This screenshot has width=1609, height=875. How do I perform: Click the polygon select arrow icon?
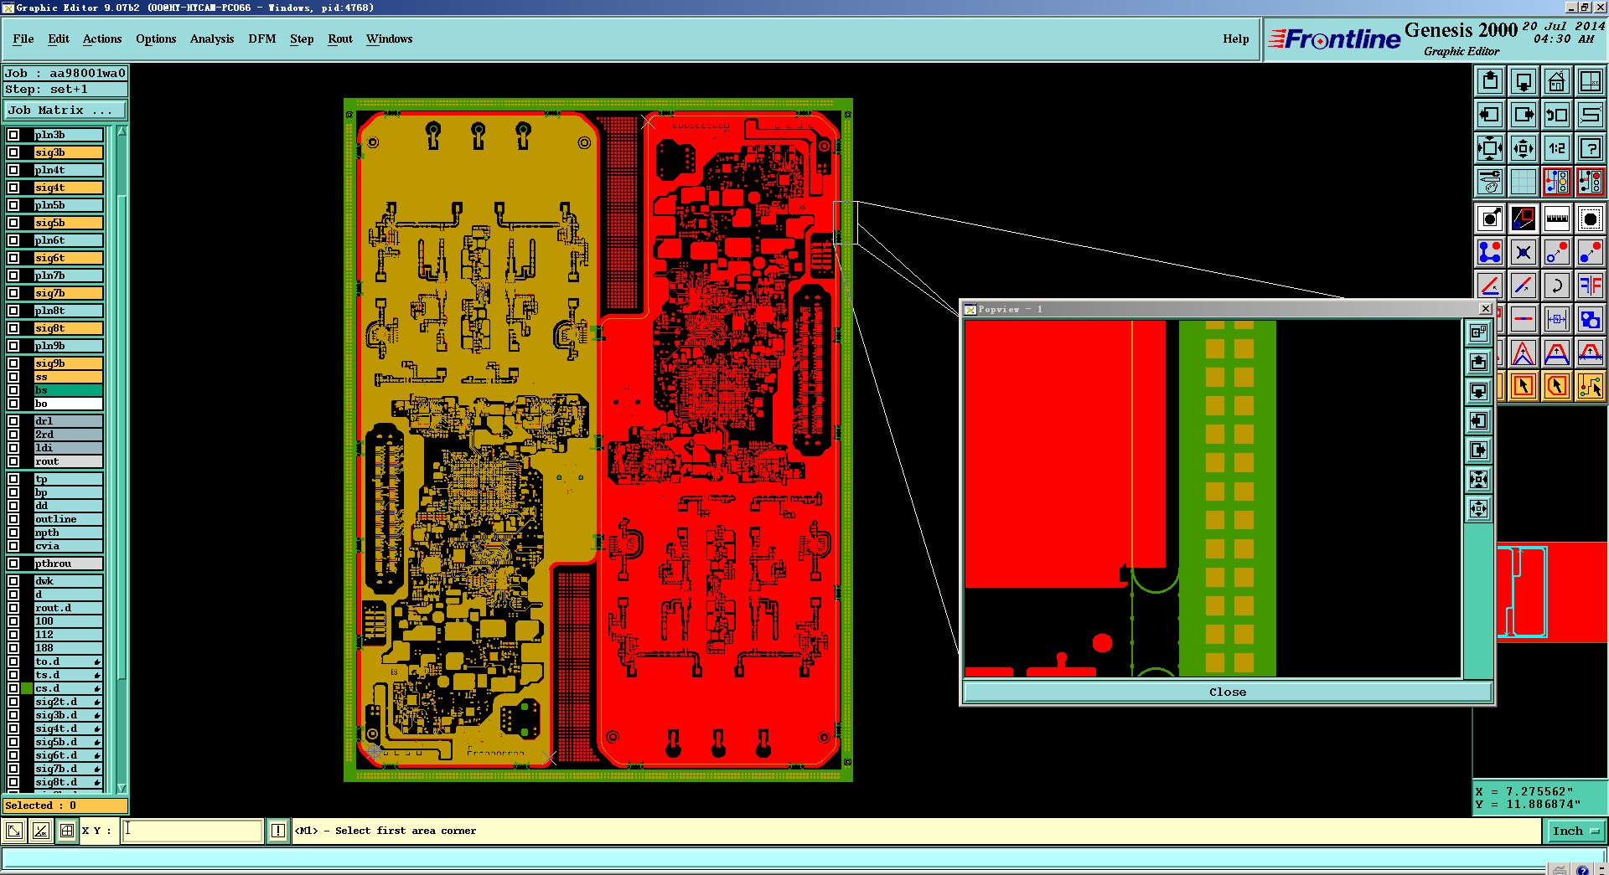coord(1557,386)
